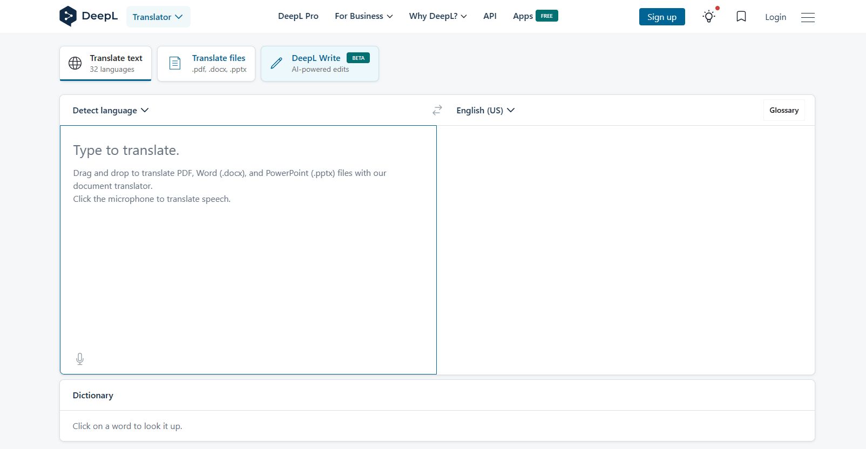The image size is (866, 449).
Task: Switch to the Translate files tab
Action: (x=206, y=63)
